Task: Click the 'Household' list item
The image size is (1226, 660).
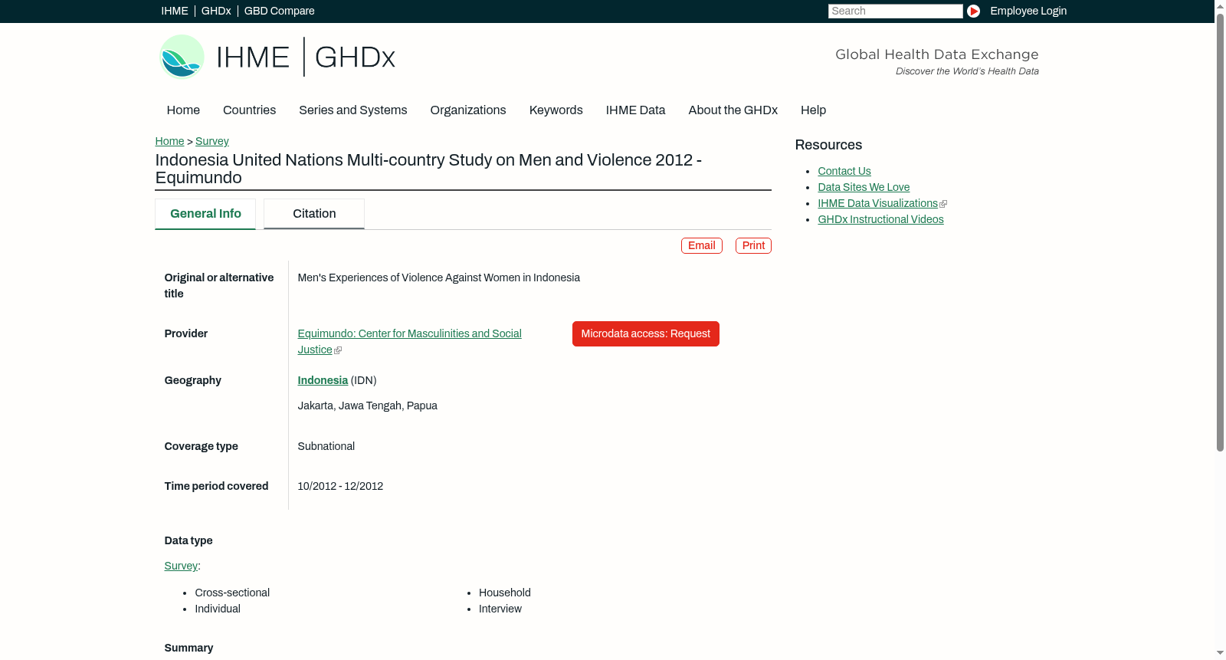Action: pyautogui.click(x=505, y=593)
